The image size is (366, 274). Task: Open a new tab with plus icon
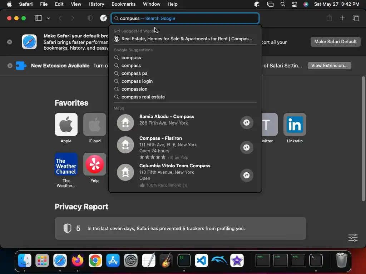342,18
